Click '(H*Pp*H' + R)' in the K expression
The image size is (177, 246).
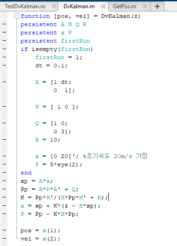tap(81, 198)
